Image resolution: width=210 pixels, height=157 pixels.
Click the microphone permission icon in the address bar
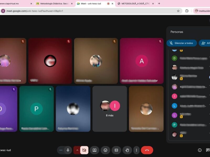tap(3, 11)
